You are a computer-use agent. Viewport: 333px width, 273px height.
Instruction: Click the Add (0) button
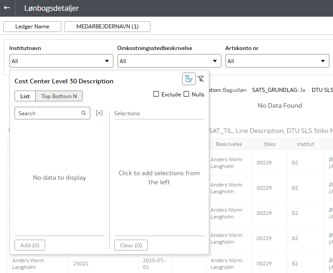point(30,245)
